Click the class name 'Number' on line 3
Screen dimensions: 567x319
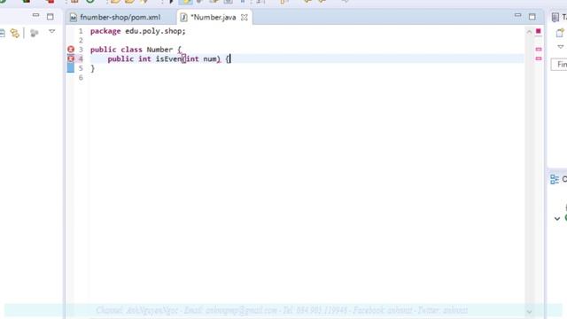[159, 50]
